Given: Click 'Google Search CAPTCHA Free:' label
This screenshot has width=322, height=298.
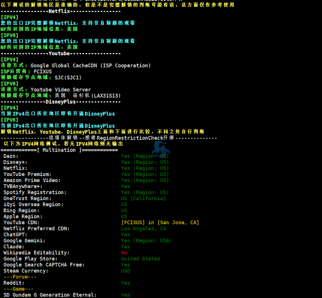Looking at the screenshot, I should [44, 265].
